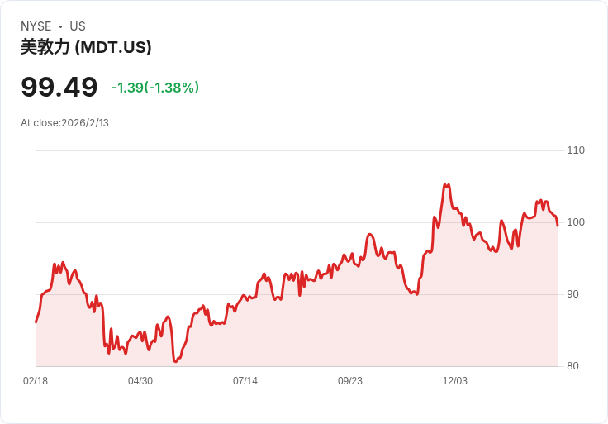Click the late-September peak above 09/23
The height and width of the screenshot is (424, 608).
[x=369, y=234]
